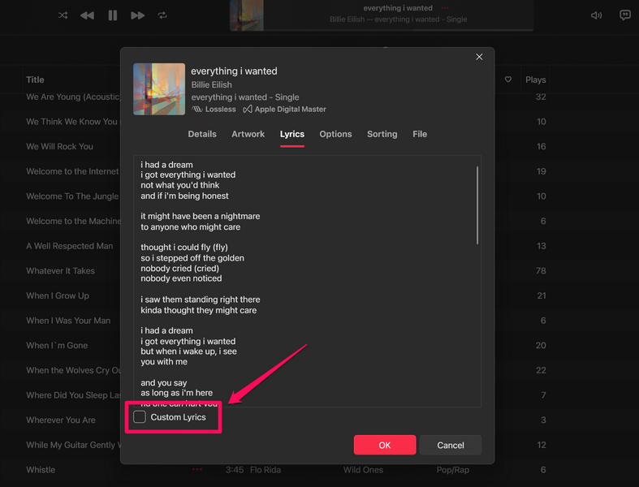This screenshot has width=639, height=487.
Task: Click the play count 78
Action: [541, 271]
